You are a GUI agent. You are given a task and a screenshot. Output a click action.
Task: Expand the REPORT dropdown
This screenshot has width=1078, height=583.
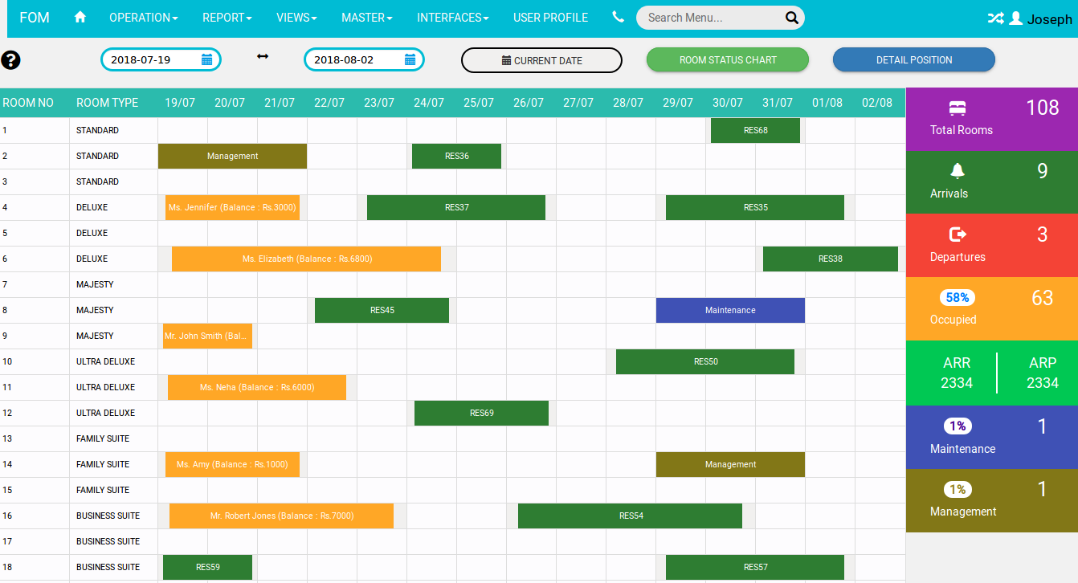[227, 17]
